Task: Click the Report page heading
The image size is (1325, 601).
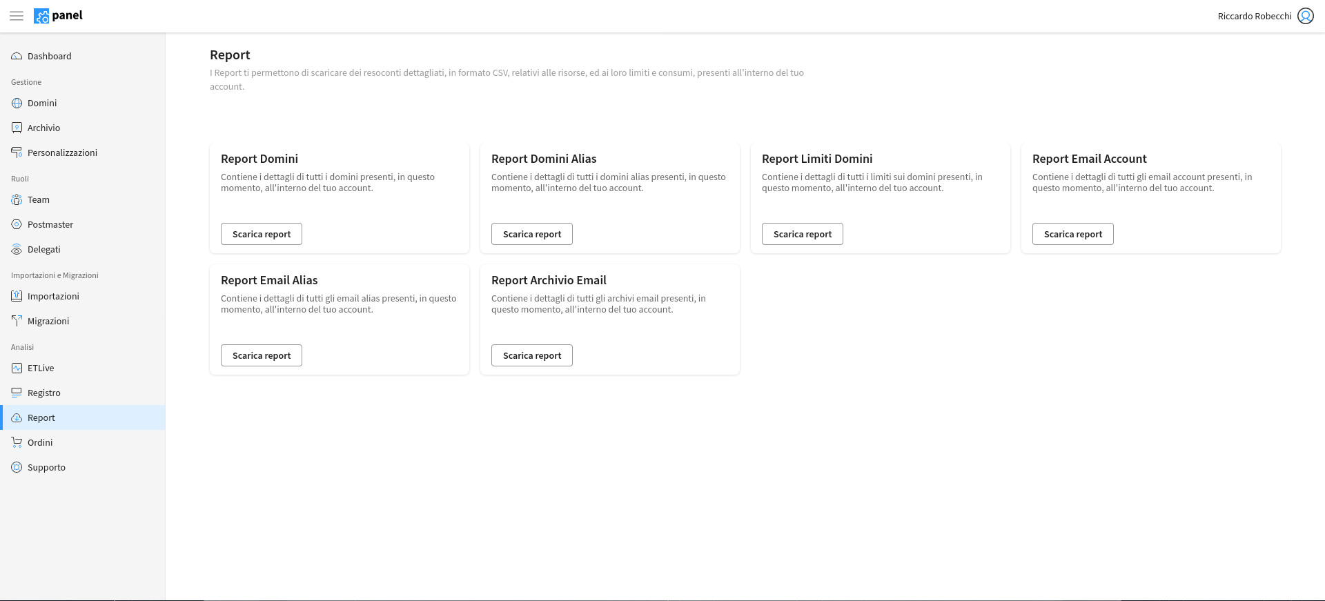Action: click(x=230, y=55)
